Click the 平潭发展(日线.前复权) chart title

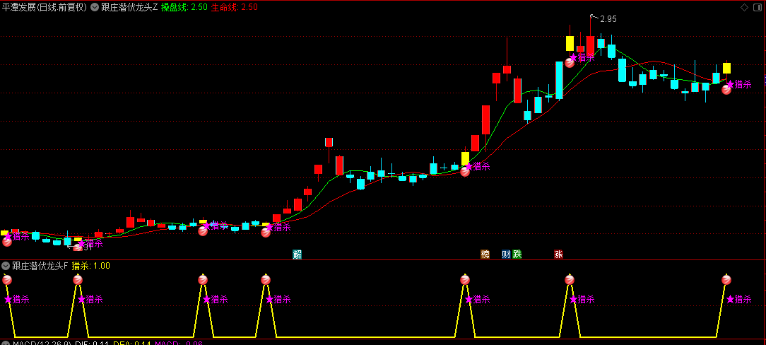point(45,7)
